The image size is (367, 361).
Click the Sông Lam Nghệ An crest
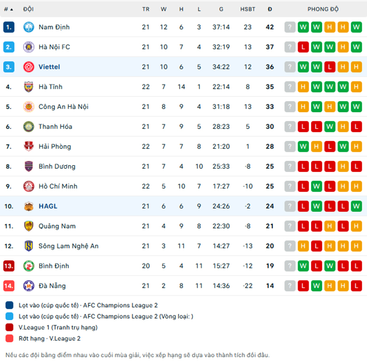(x=29, y=246)
